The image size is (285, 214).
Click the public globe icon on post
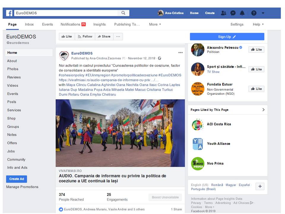(160, 58)
